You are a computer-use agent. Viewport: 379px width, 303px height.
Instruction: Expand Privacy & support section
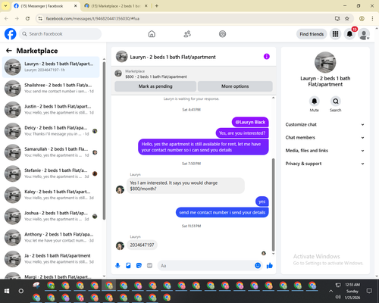coord(325,164)
